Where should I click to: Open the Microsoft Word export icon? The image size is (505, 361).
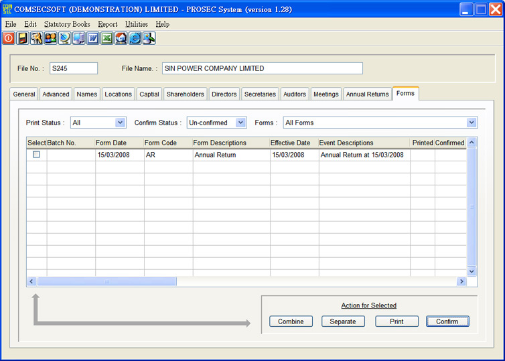(92, 38)
